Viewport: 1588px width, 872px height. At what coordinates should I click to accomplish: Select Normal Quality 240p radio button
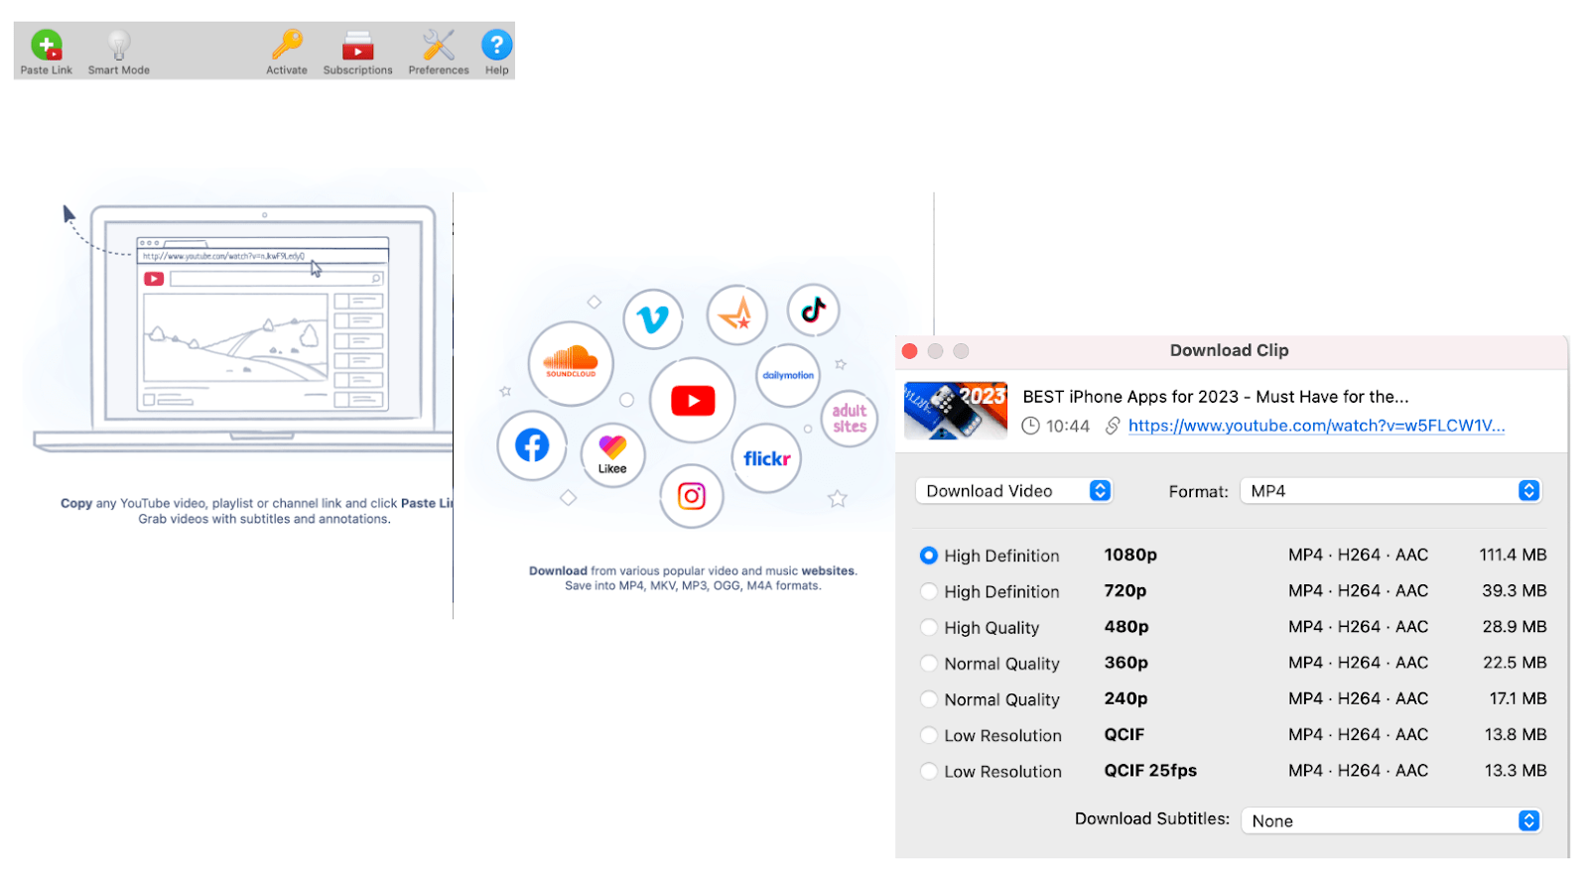tap(929, 699)
